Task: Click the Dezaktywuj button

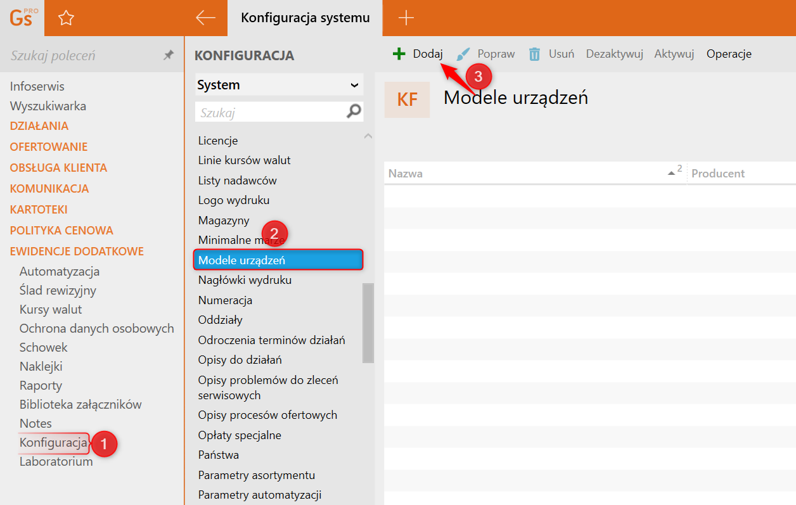Action: pyautogui.click(x=615, y=54)
